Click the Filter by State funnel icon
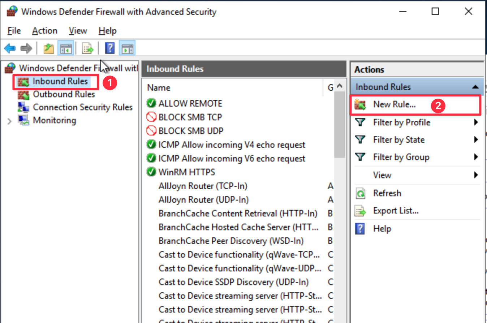Image resolution: width=487 pixels, height=323 pixels. point(360,140)
